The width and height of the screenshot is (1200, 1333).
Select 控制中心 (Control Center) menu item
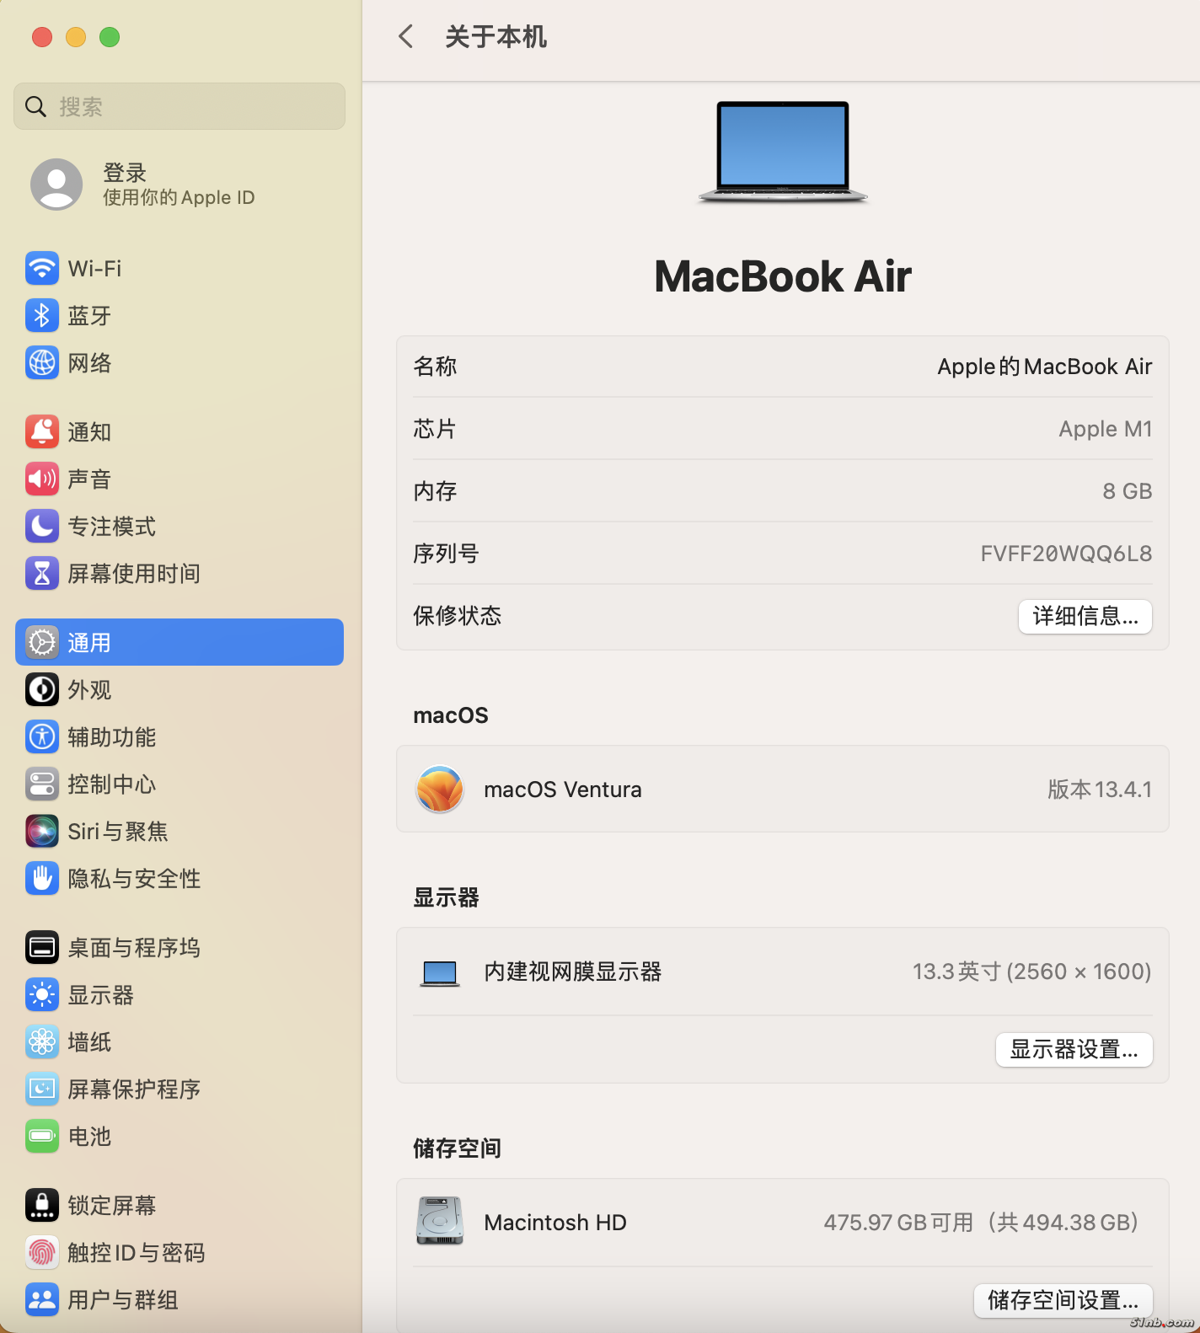(x=111, y=784)
